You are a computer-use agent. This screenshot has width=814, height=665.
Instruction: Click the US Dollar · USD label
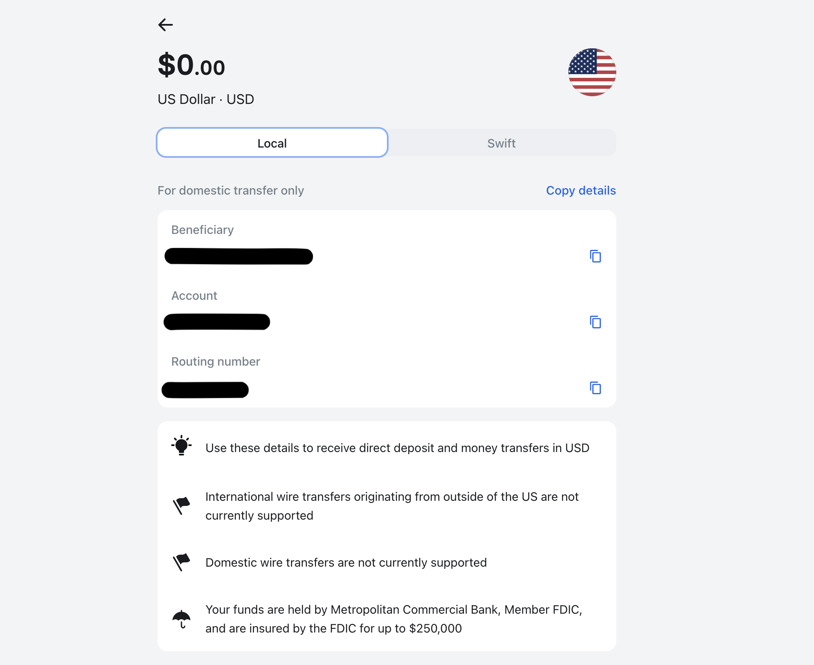[206, 99]
